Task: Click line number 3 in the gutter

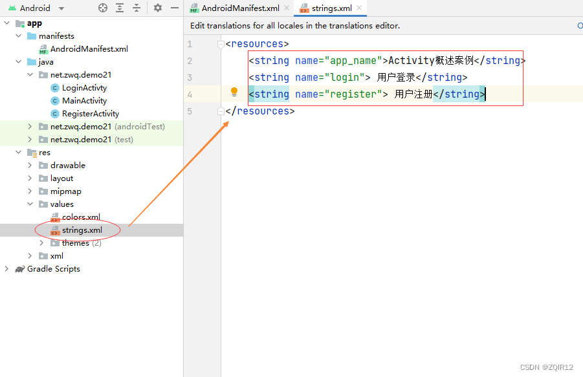Action: [190, 78]
